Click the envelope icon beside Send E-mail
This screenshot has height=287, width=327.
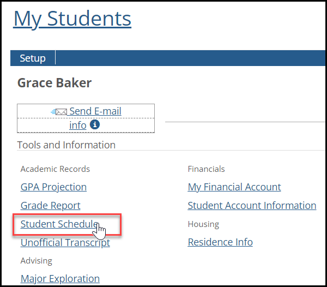(59, 112)
